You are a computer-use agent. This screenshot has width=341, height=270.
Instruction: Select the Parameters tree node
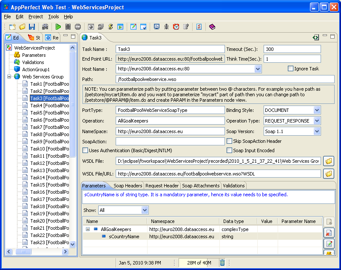click(34, 55)
